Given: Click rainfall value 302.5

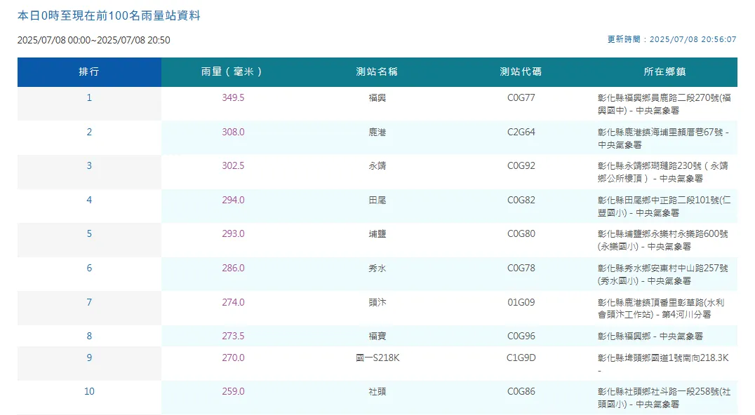Looking at the screenshot, I should 233,166.
